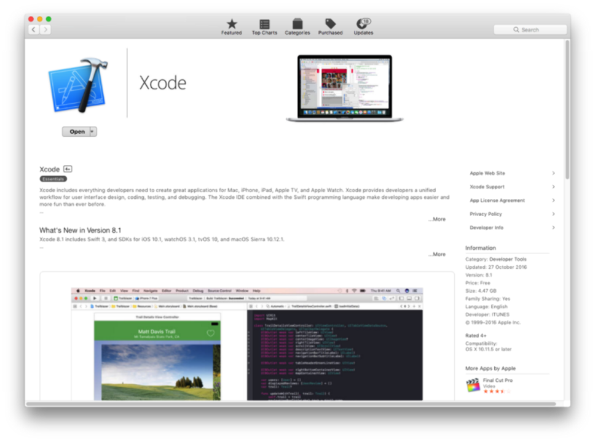
Task: Expand the dropdown arrow beside Open
Action: [93, 131]
